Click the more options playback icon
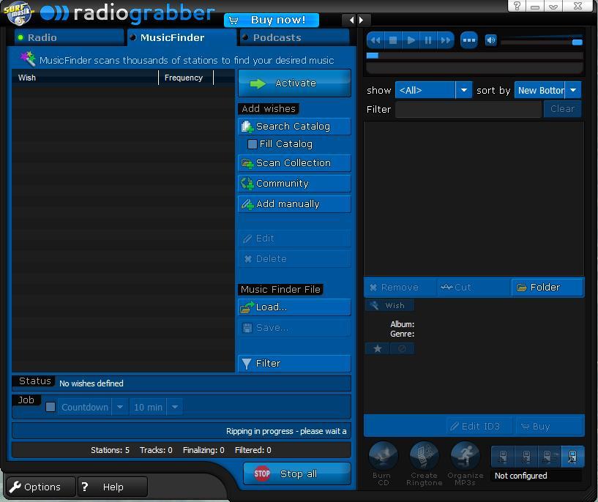Image resolution: width=598 pixels, height=502 pixels. click(x=468, y=40)
